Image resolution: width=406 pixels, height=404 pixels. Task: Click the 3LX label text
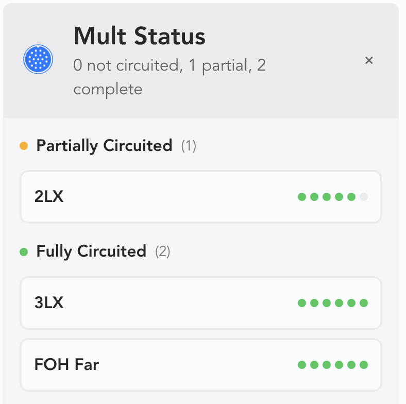49,303
